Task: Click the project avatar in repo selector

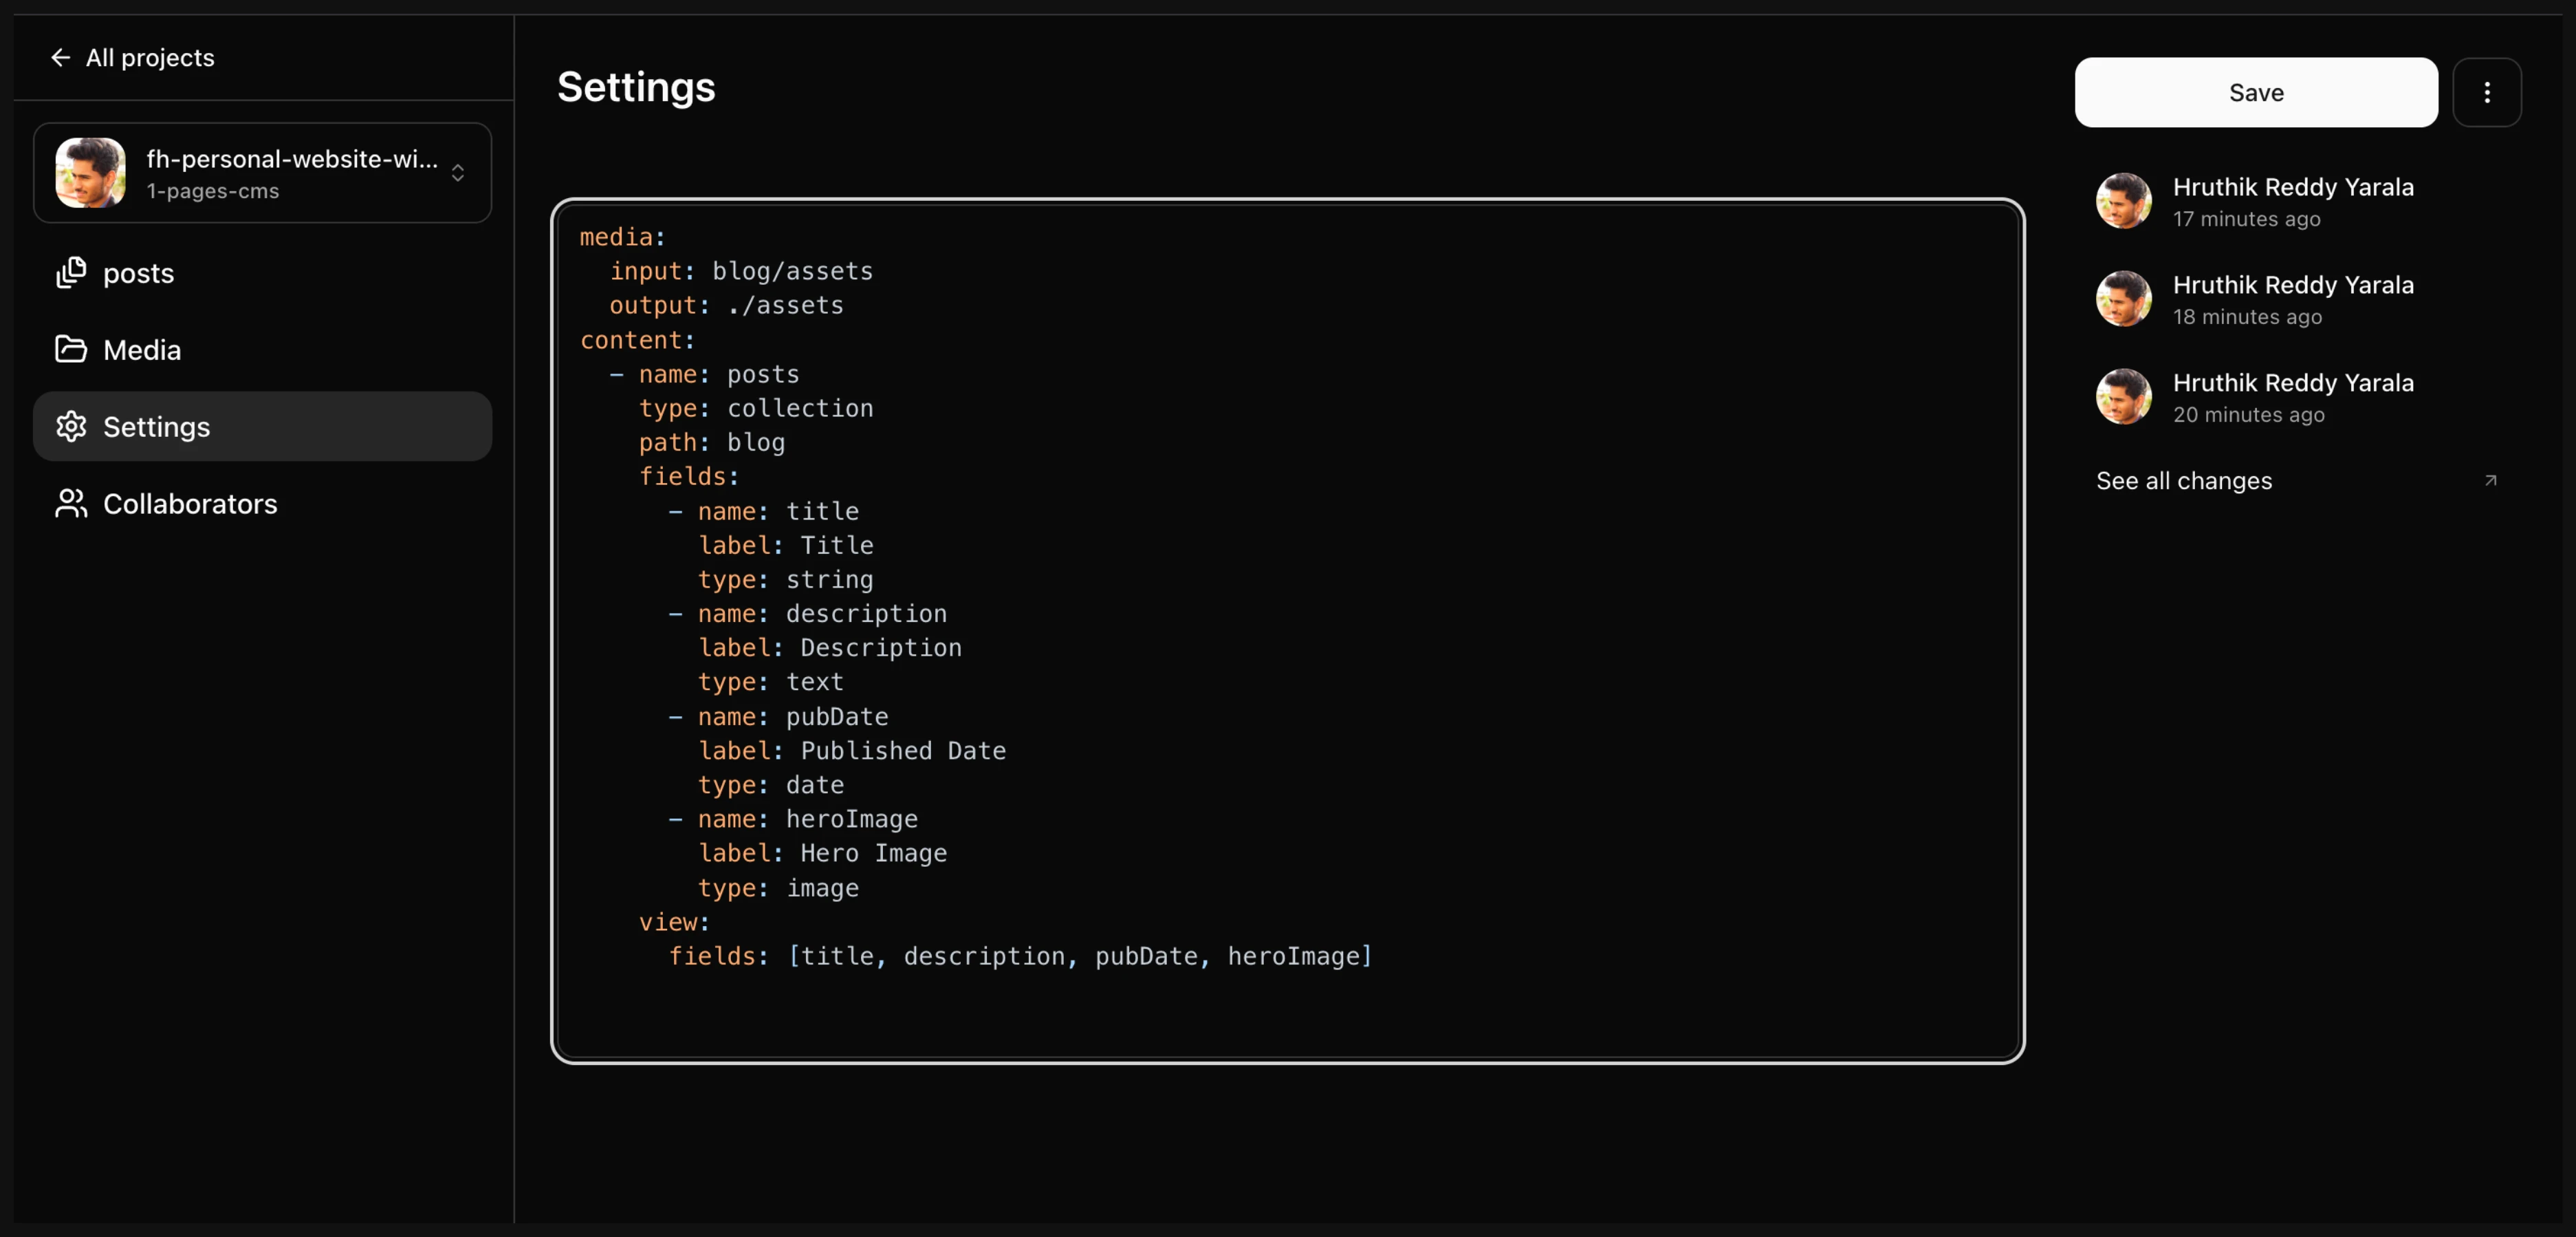Action: tap(90, 173)
